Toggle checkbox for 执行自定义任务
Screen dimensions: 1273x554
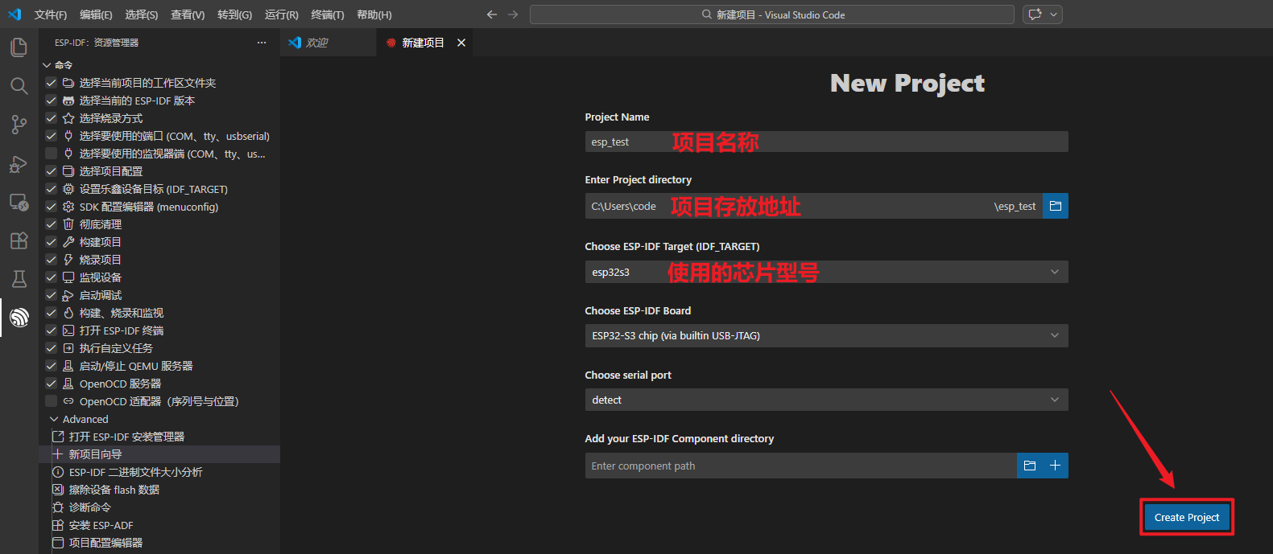51,348
